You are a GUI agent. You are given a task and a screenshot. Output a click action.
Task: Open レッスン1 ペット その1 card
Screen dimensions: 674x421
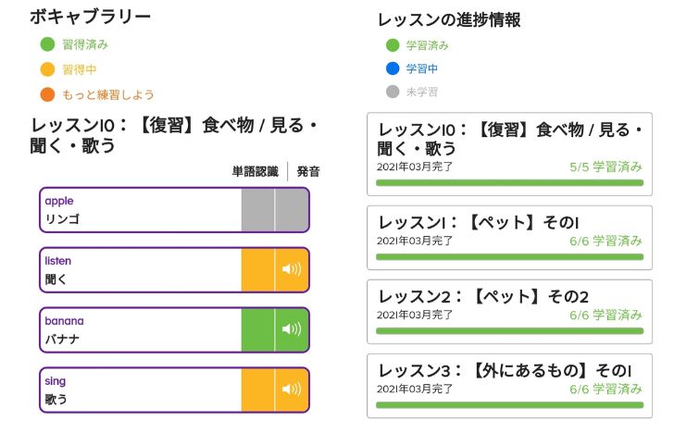(509, 238)
